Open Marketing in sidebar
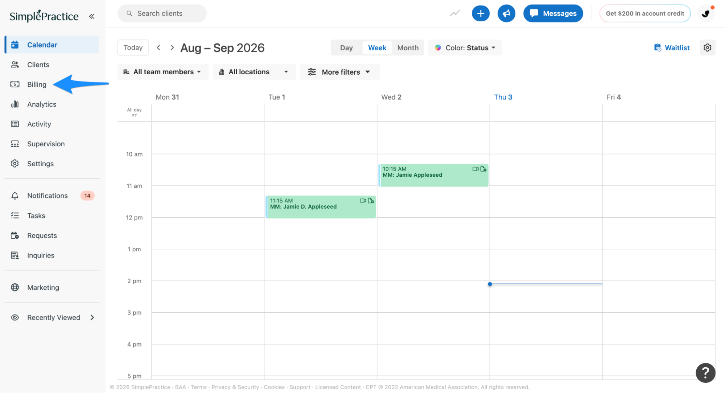Viewport: 725px width, 393px height. pos(52,287)
